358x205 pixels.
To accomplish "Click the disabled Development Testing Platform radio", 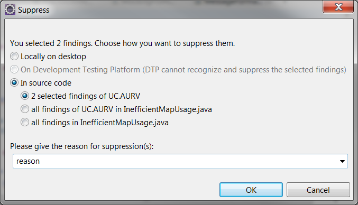I will (14, 70).
